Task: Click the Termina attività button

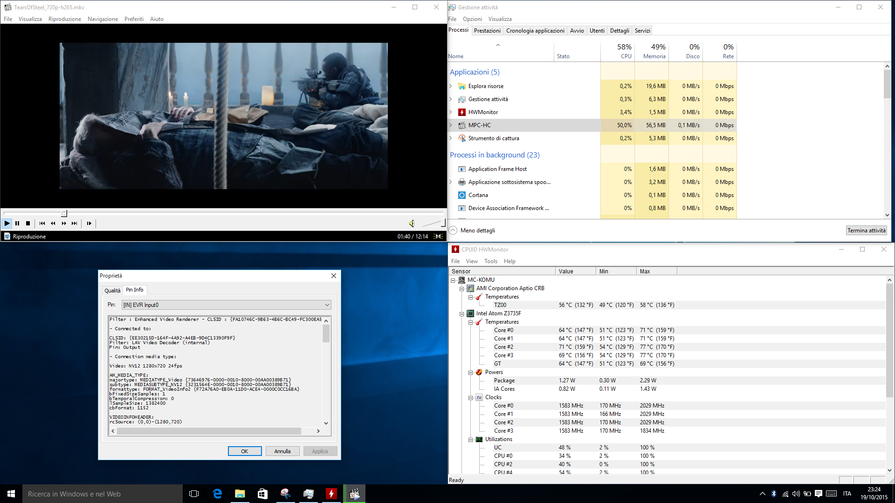Action: pos(867,231)
